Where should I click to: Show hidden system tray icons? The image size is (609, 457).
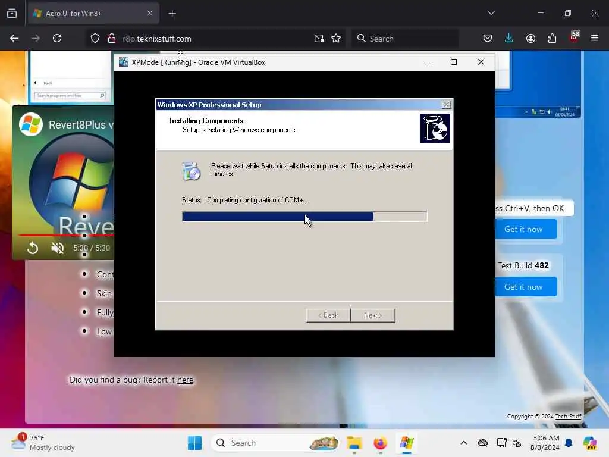pyautogui.click(x=464, y=443)
